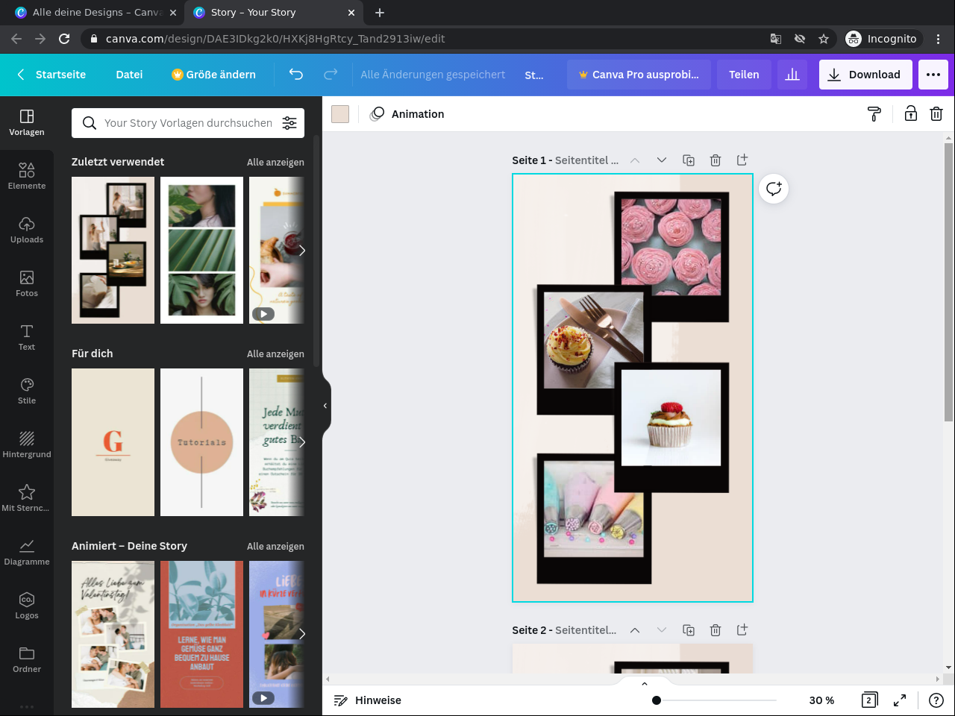955x716 pixels.
Task: Open the Text sidebar panel
Action: [x=27, y=338]
